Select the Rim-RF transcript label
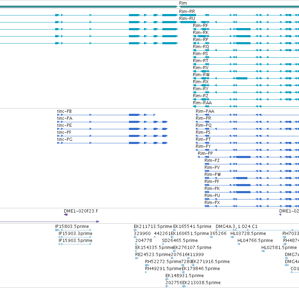This screenshot has width=299, height=288. click(x=200, y=26)
